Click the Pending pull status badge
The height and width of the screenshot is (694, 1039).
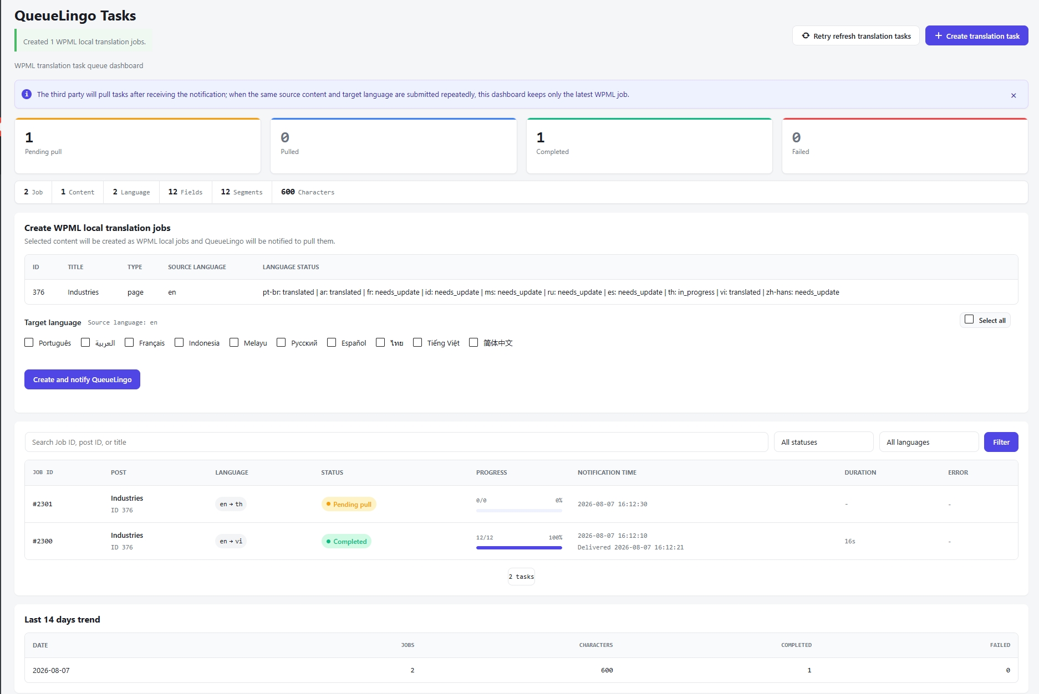349,504
